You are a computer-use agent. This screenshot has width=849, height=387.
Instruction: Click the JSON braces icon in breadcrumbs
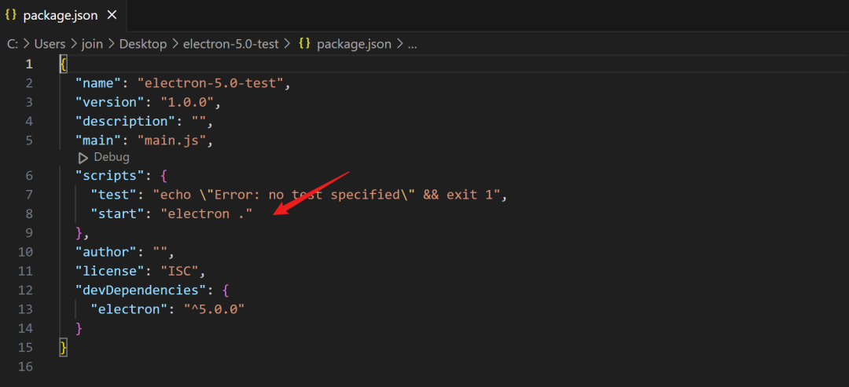[x=303, y=44]
